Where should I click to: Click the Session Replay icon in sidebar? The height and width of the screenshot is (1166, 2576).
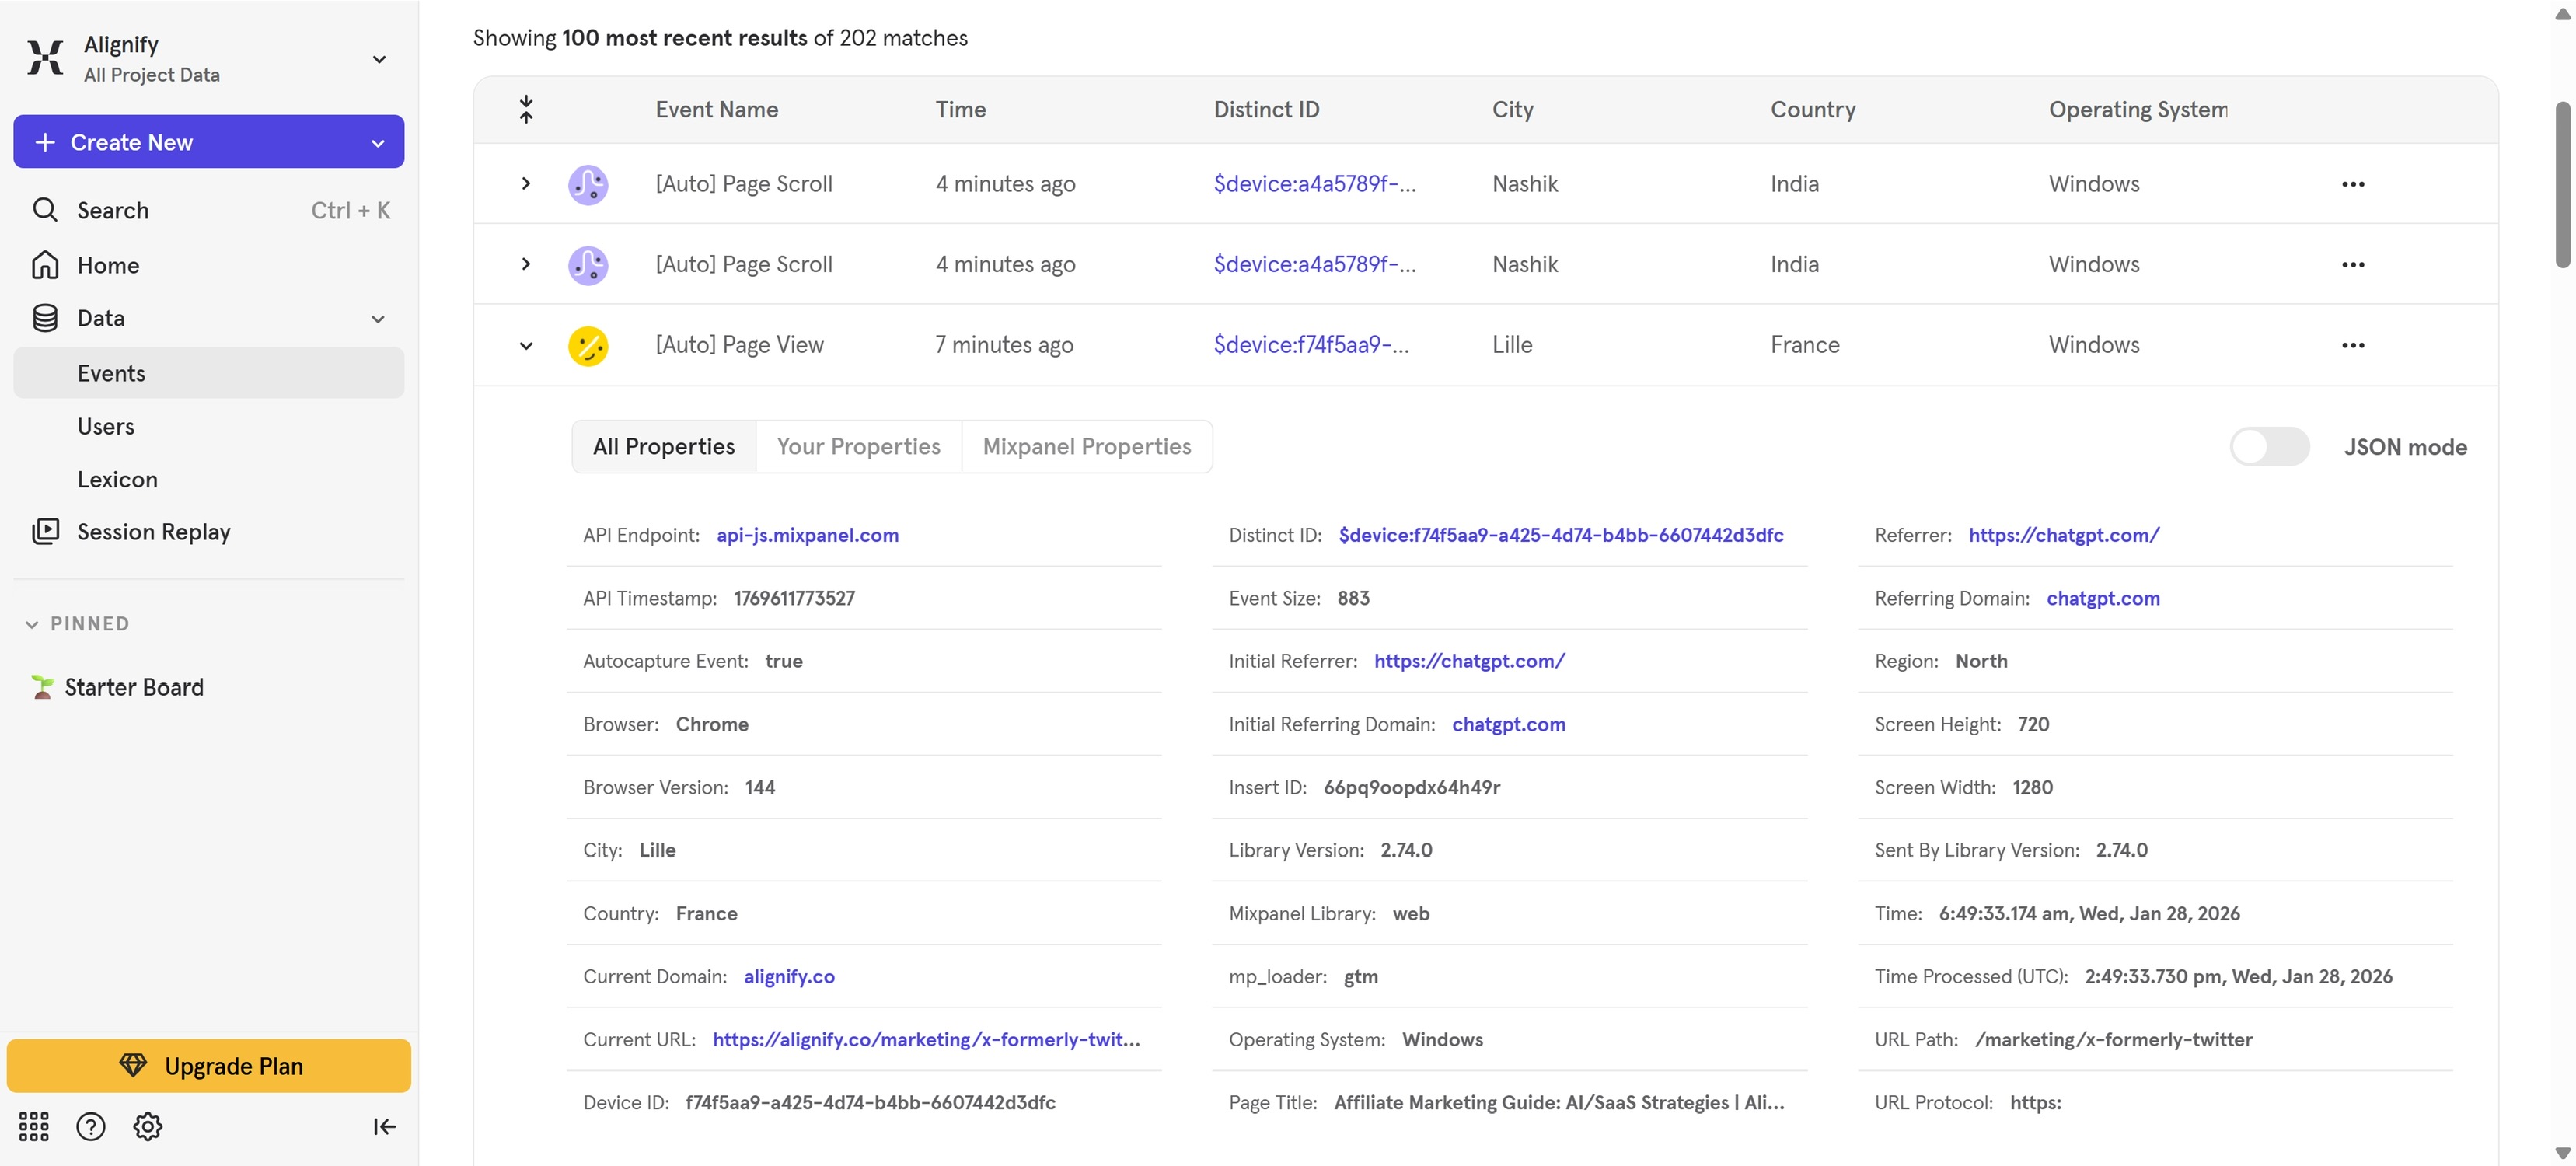pyautogui.click(x=45, y=531)
